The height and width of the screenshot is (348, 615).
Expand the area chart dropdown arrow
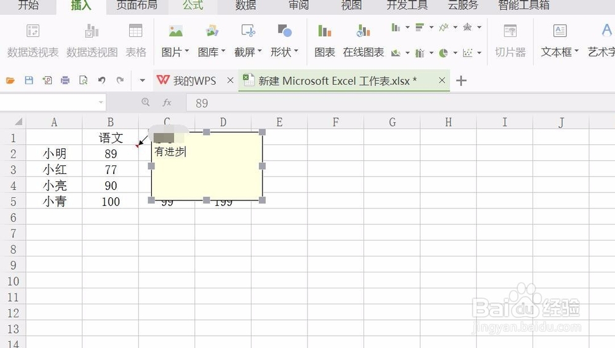click(x=408, y=53)
